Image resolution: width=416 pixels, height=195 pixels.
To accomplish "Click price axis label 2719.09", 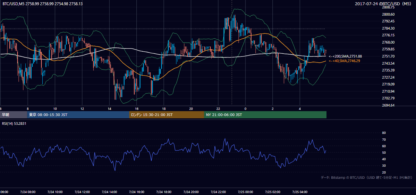I will [388, 84].
